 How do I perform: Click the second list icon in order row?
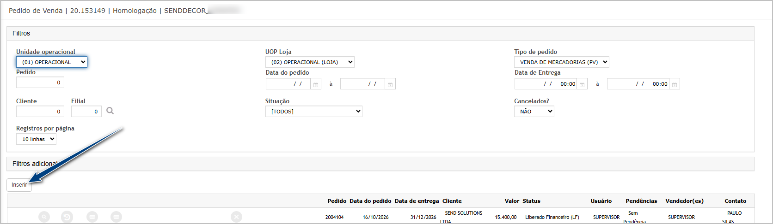(117, 217)
